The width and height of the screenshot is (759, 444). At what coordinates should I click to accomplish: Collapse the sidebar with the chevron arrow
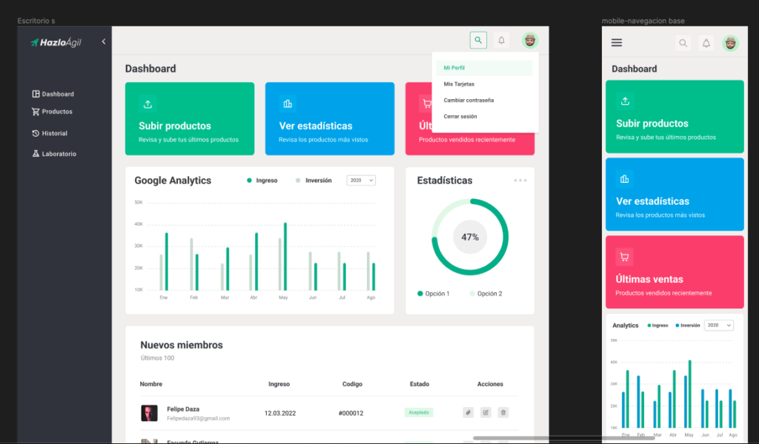click(104, 42)
